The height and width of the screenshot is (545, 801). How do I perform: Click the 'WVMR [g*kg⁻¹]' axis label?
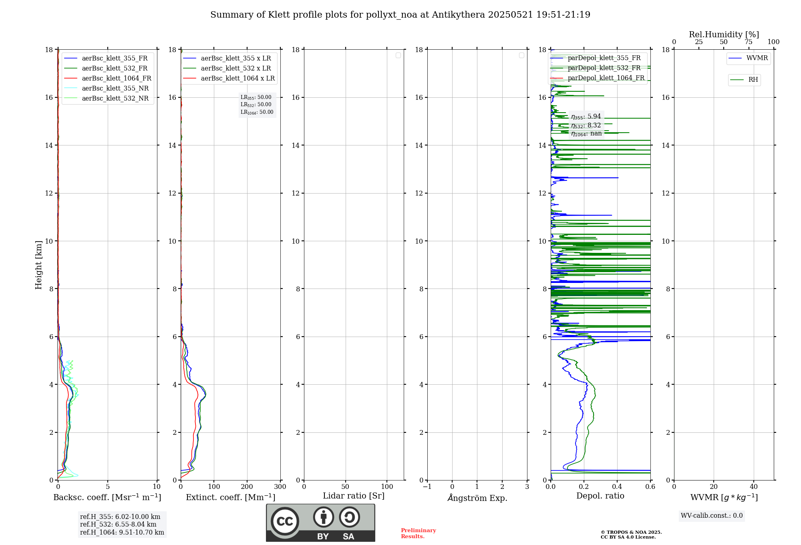click(x=724, y=497)
